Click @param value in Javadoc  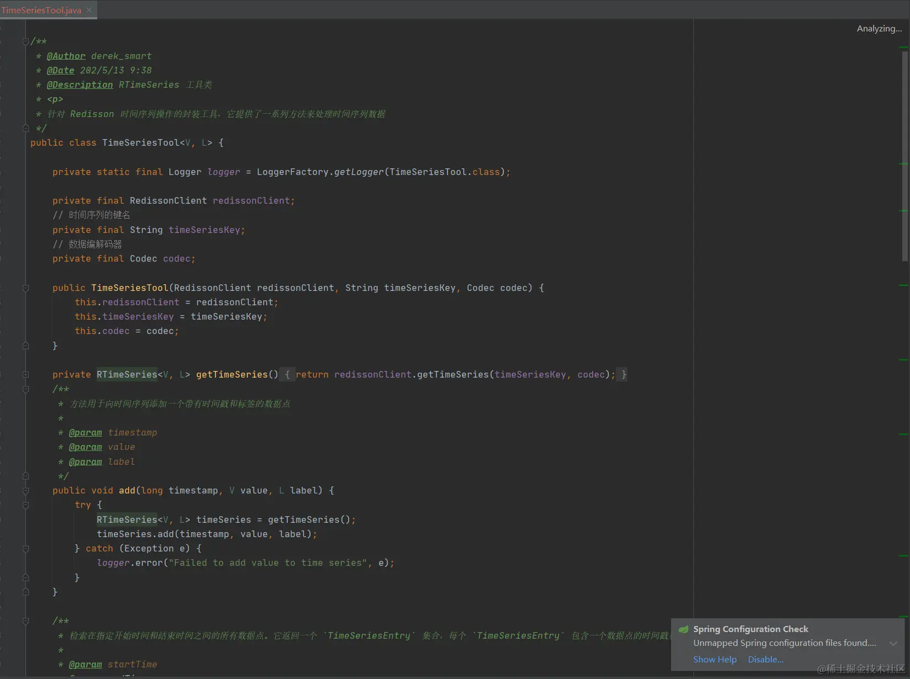pos(102,447)
